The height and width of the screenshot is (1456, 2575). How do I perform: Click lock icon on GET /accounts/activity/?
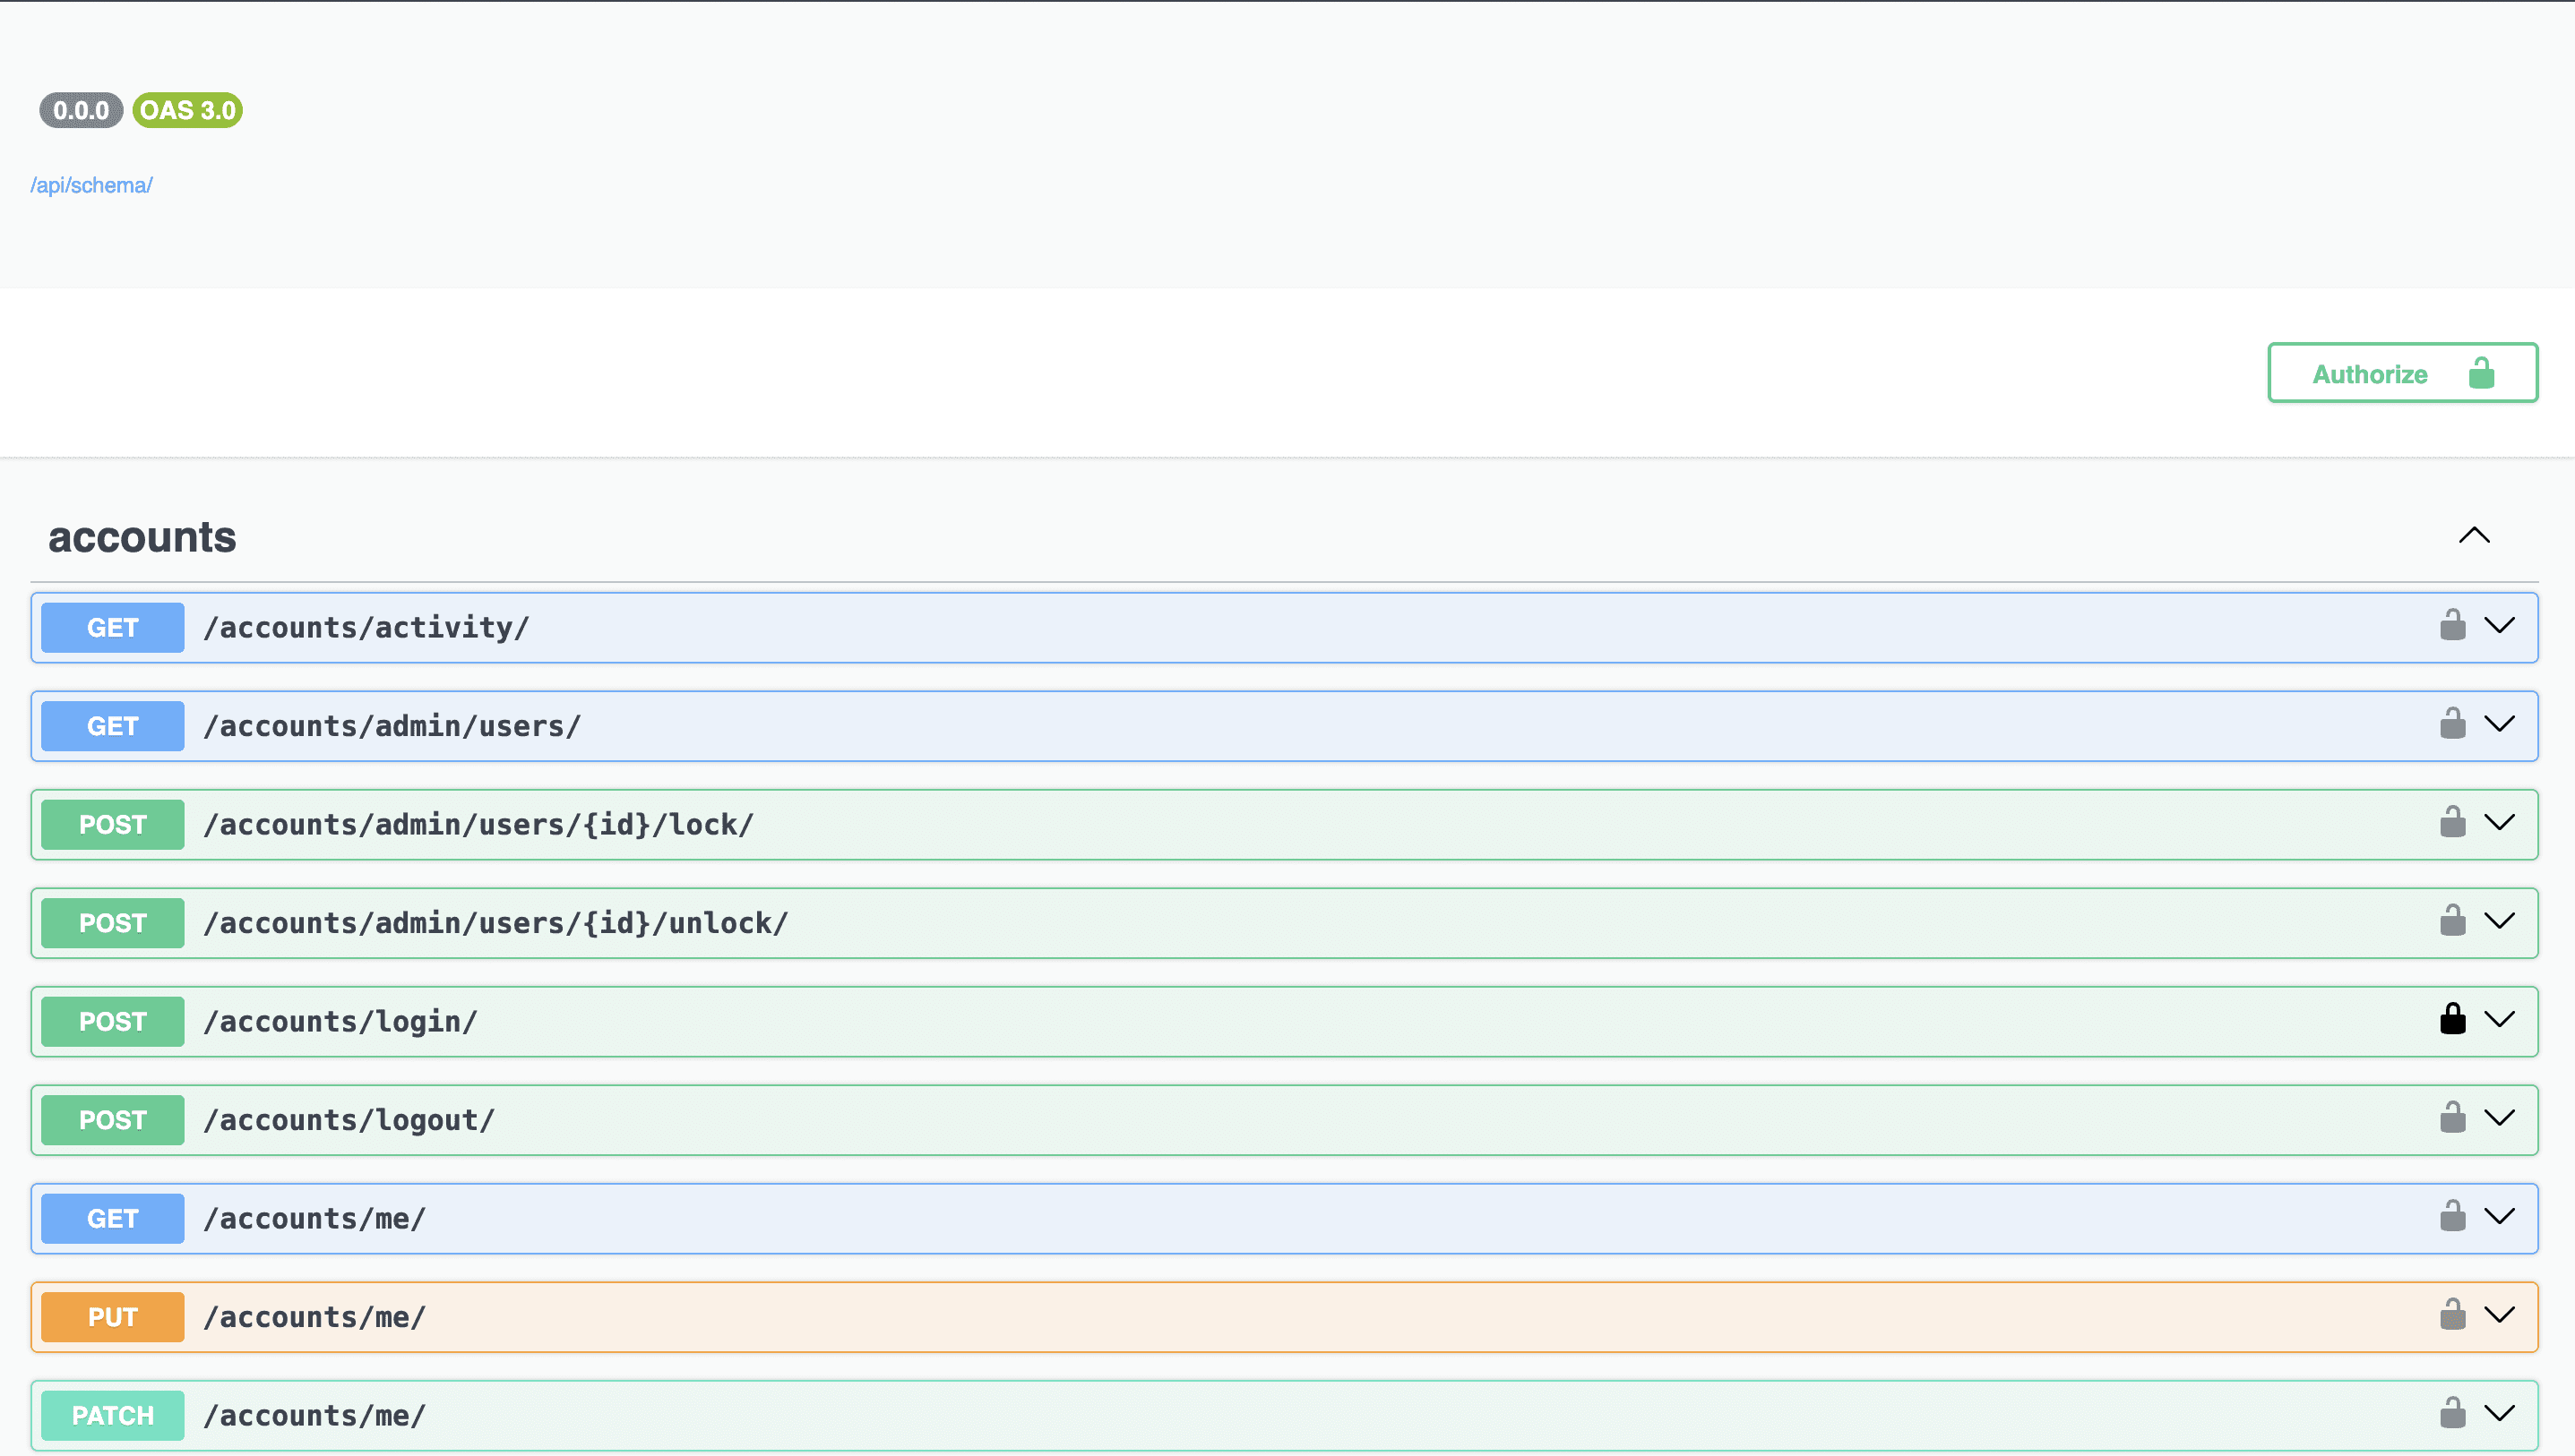click(2452, 626)
